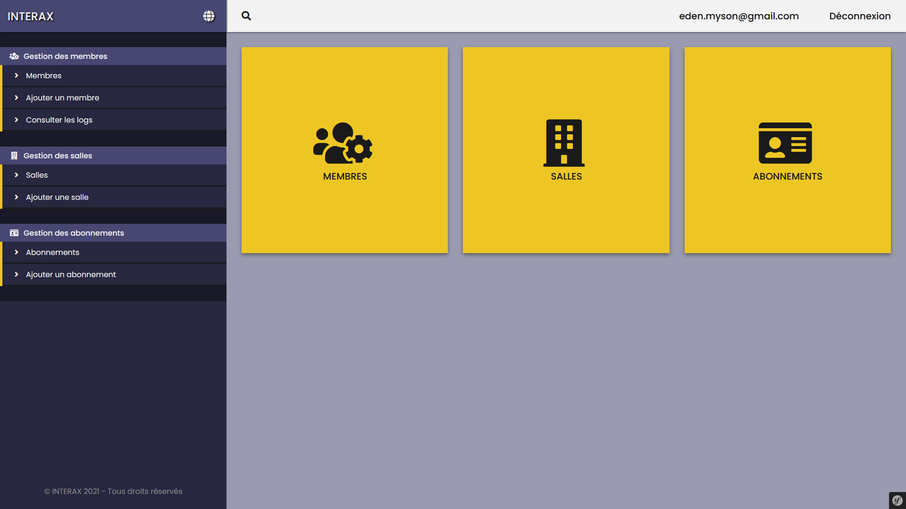The image size is (906, 509).
Task: Click the INTERAX logo title
Action: [x=31, y=16]
